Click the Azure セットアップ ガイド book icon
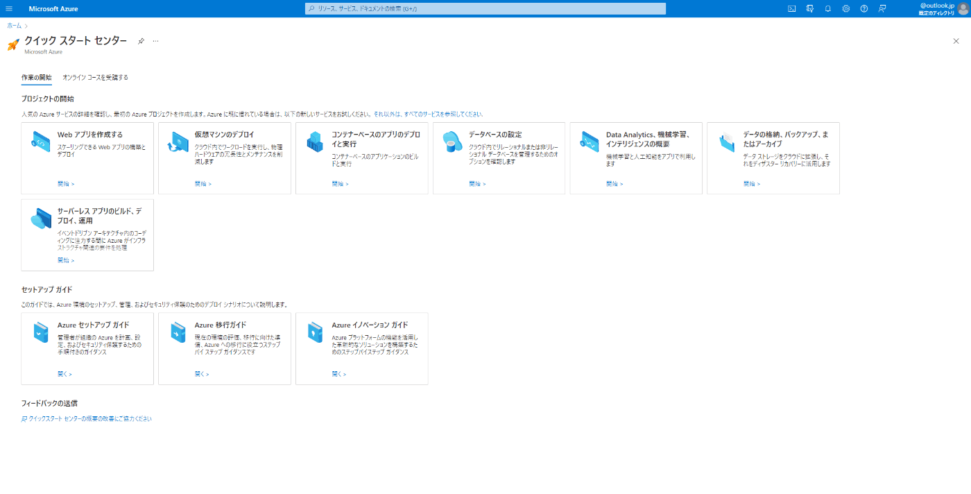This screenshot has width=971, height=494. pos(41,332)
